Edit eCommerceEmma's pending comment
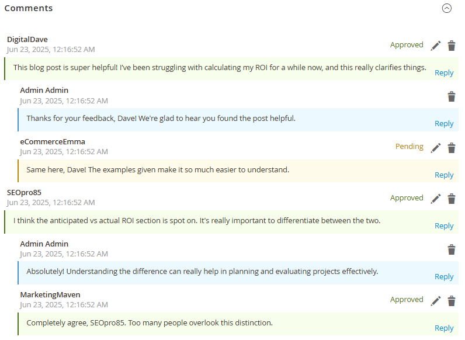The height and width of the screenshot is (340, 465). click(436, 148)
